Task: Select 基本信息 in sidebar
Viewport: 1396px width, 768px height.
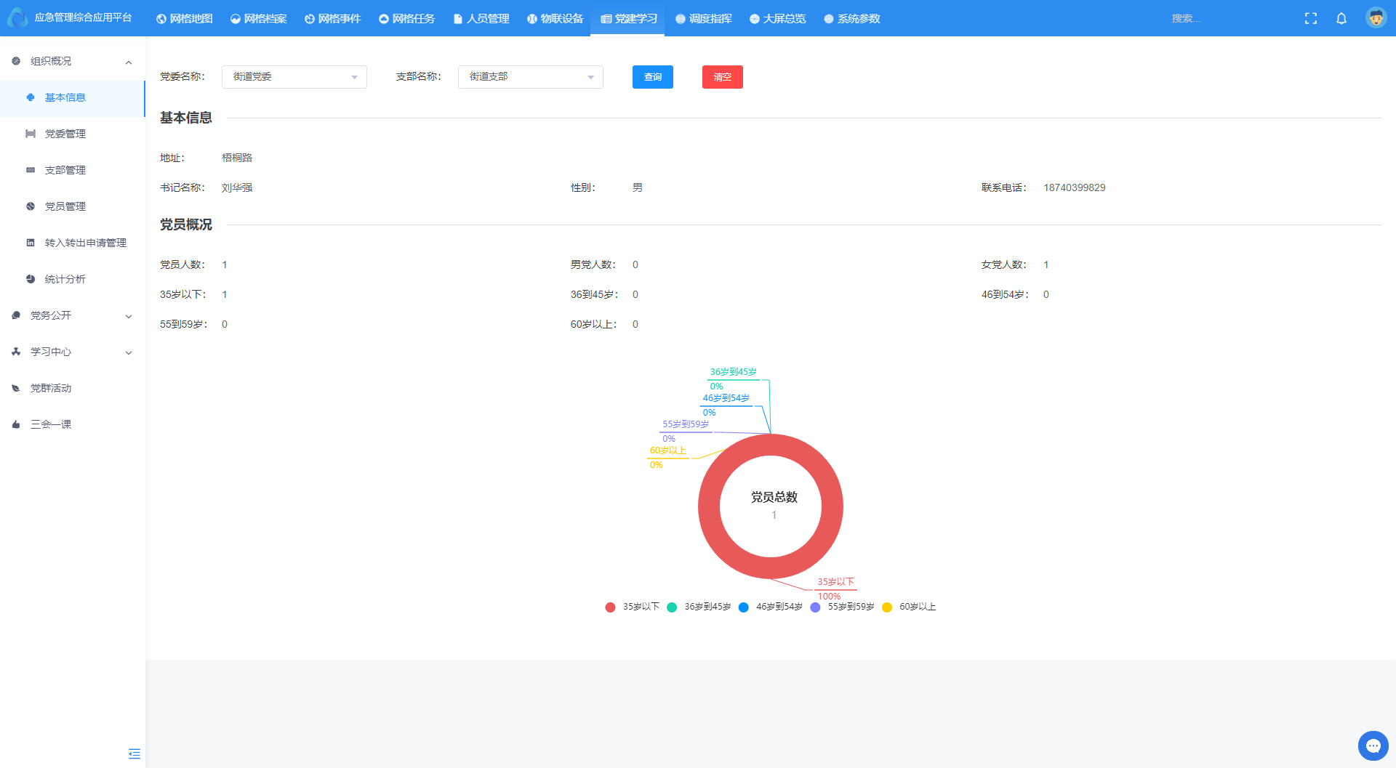Action: click(73, 97)
